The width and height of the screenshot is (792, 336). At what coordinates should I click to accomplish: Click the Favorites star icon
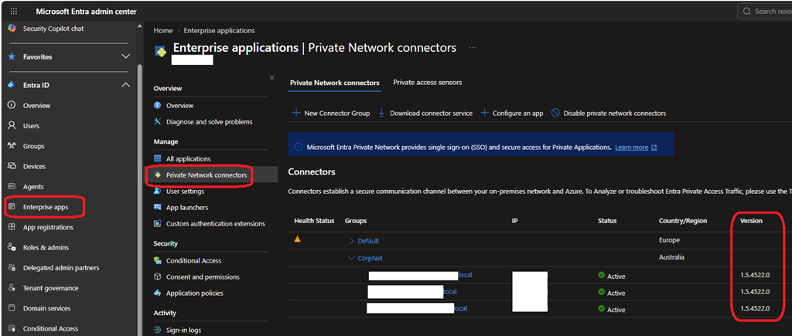[x=12, y=57]
